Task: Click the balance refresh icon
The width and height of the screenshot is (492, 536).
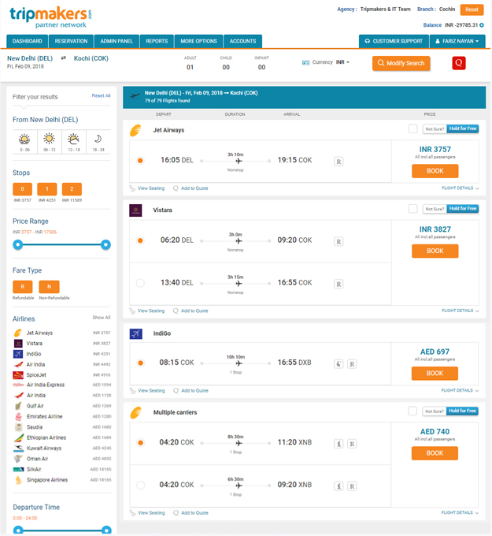Action: click(x=482, y=25)
